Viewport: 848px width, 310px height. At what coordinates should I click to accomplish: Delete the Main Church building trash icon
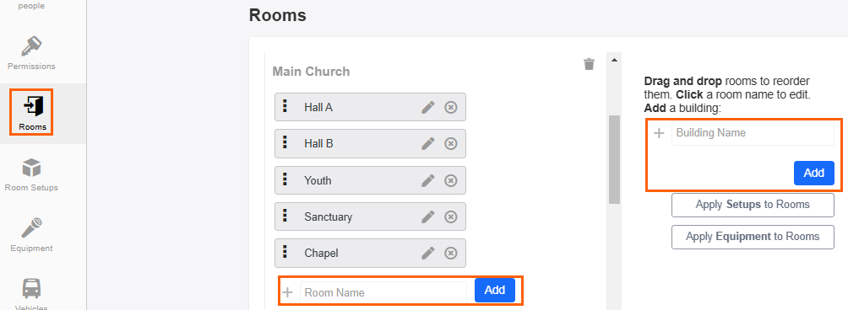589,64
